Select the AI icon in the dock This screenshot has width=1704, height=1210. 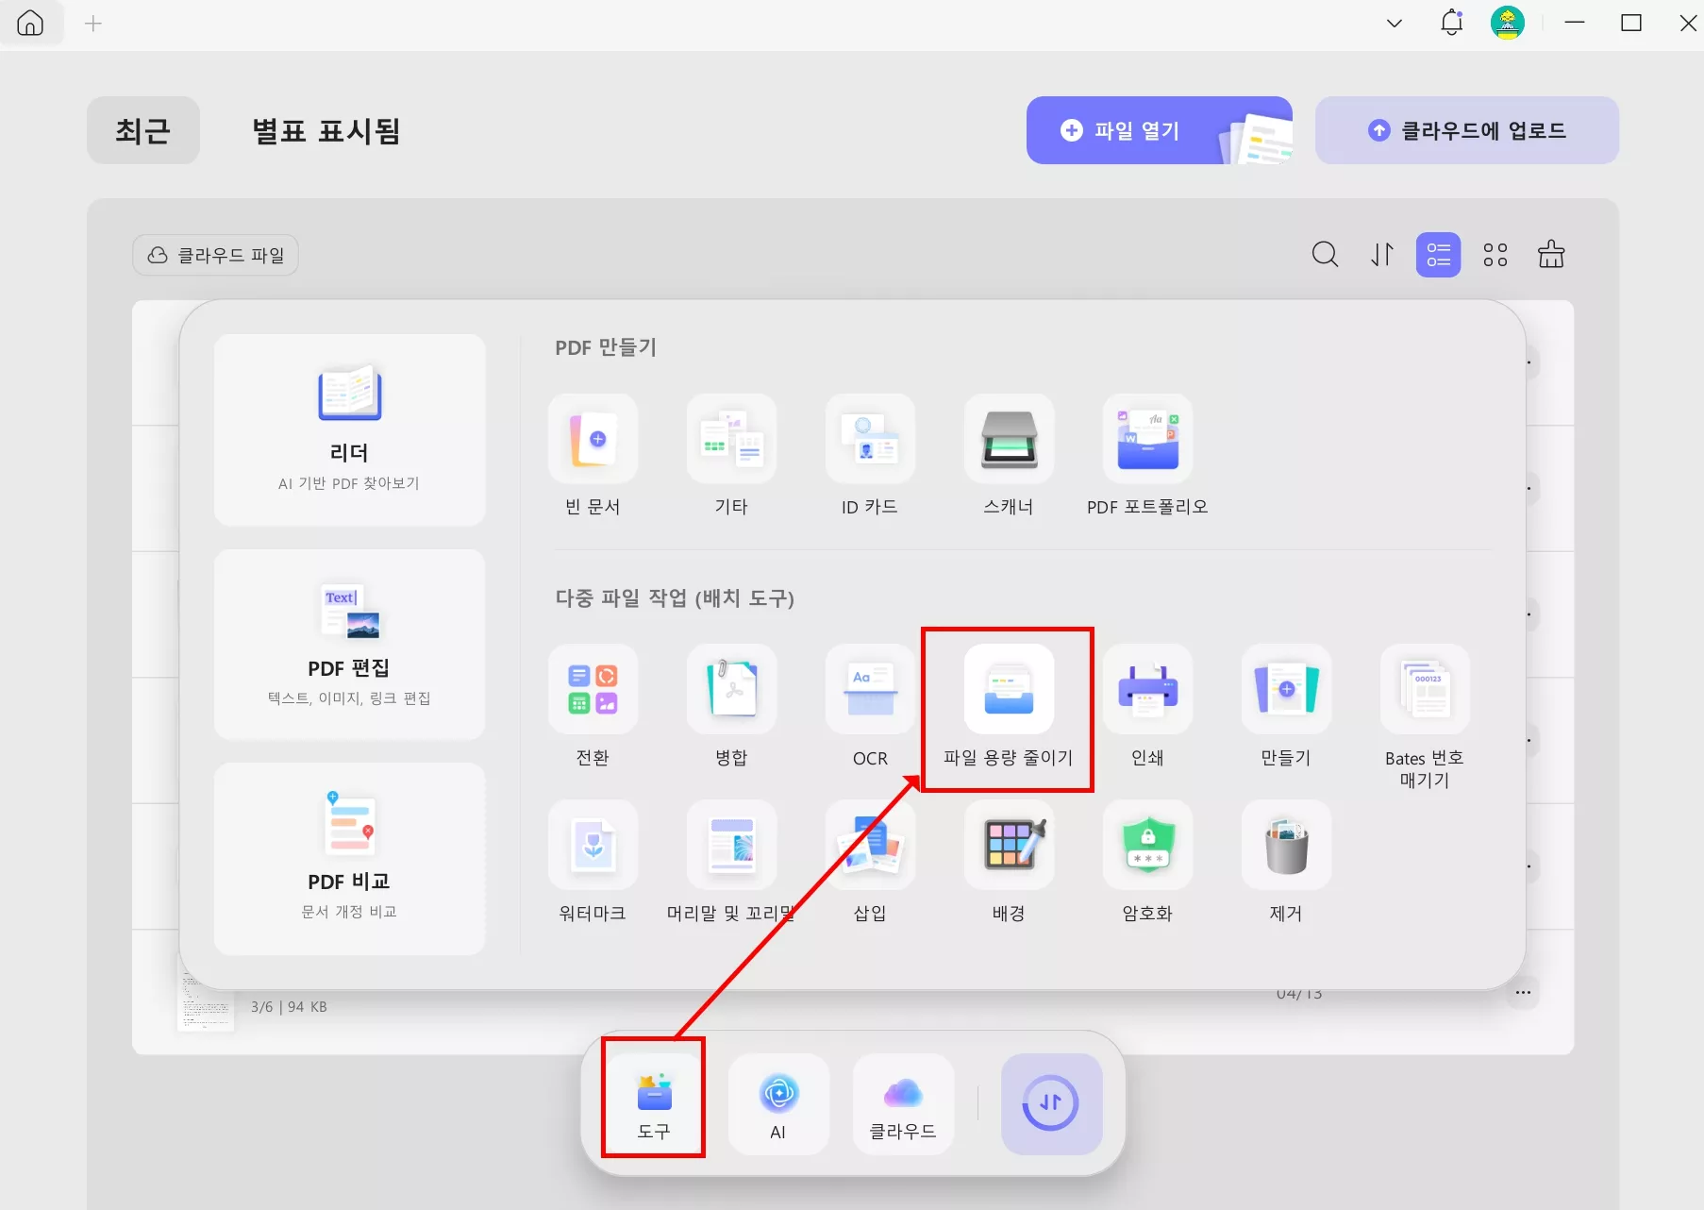(777, 1103)
